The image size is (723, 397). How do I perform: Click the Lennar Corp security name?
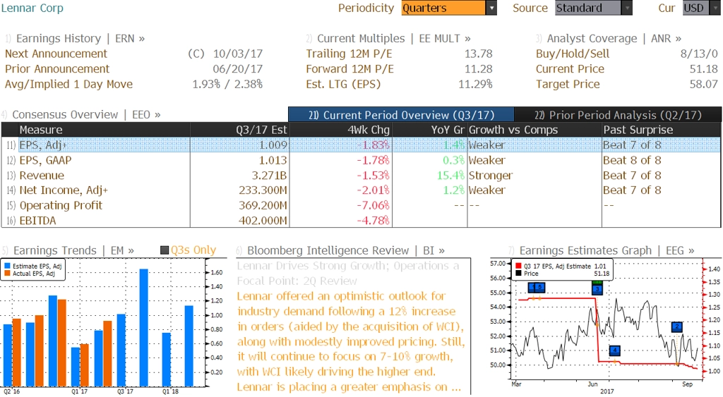coord(32,8)
